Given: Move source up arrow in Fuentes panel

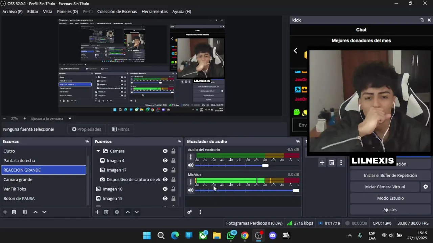Looking at the screenshot, I should (x=128, y=212).
